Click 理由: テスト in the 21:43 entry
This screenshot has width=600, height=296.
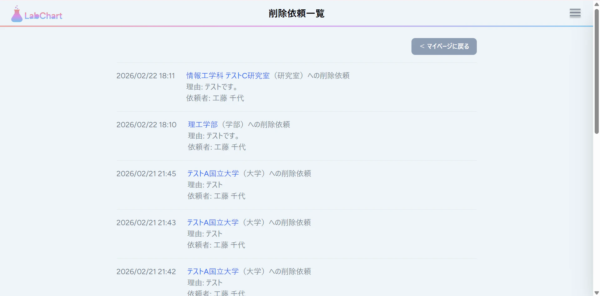(205, 234)
